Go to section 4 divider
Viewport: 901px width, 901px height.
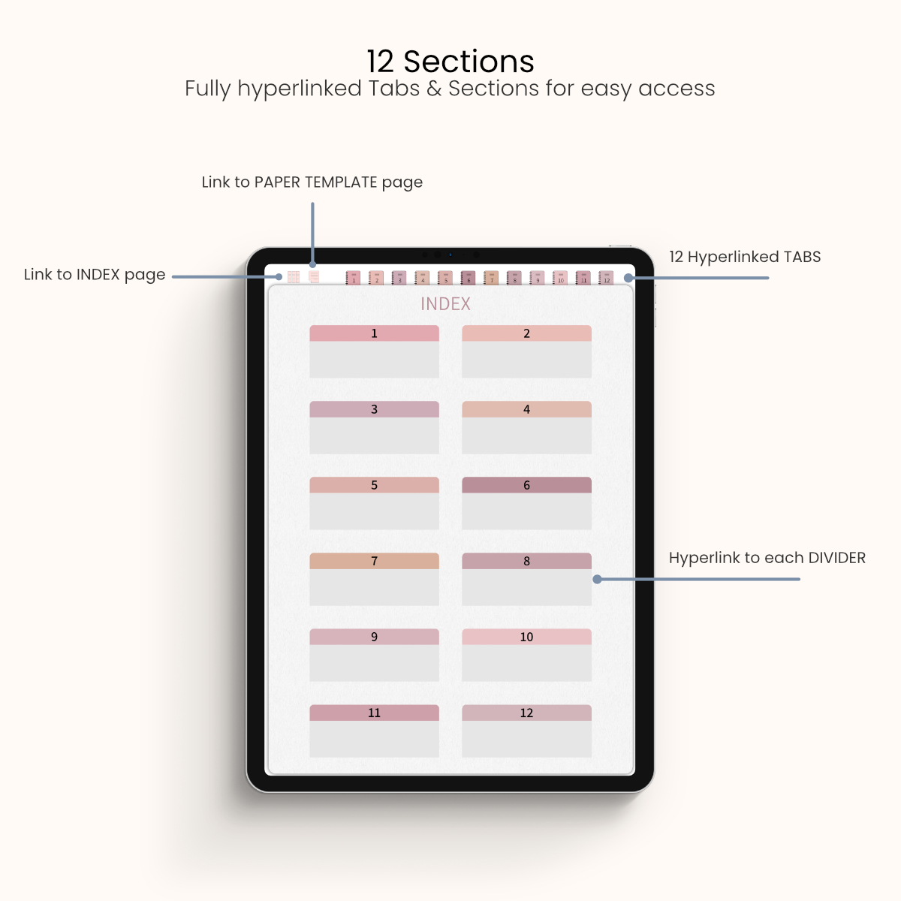click(x=526, y=409)
